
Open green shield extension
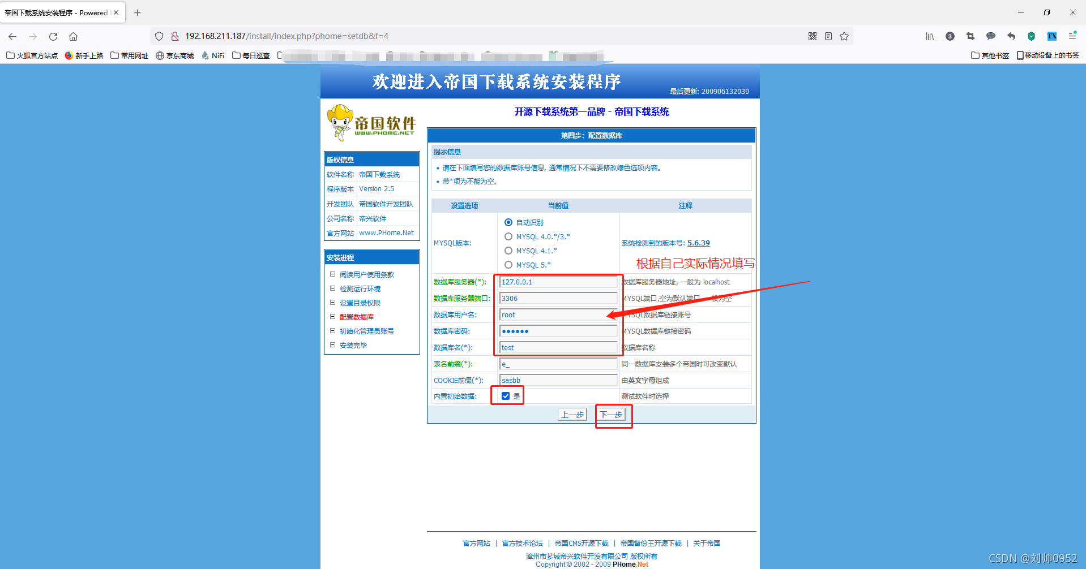(1032, 36)
